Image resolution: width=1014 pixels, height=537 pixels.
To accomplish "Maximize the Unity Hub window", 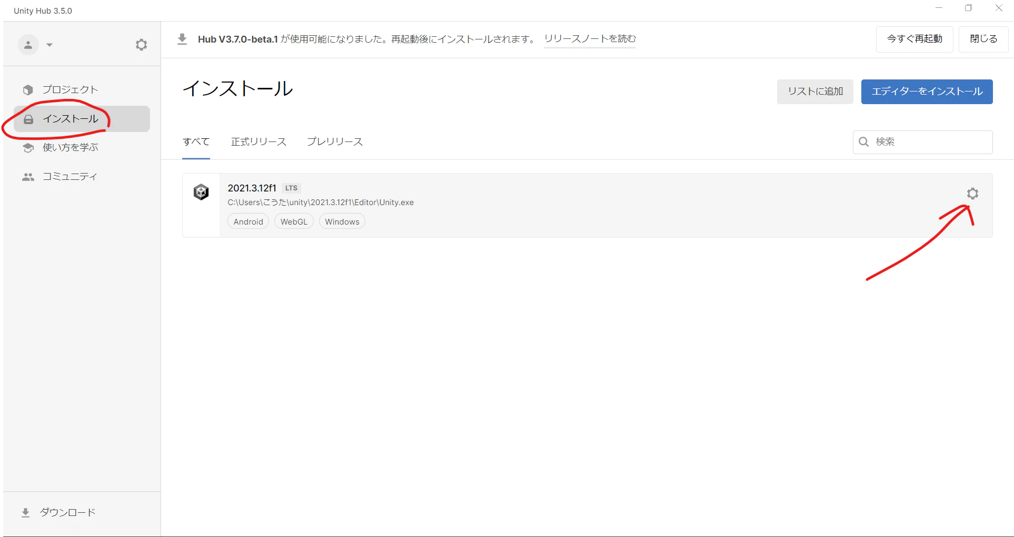I will point(968,8).
